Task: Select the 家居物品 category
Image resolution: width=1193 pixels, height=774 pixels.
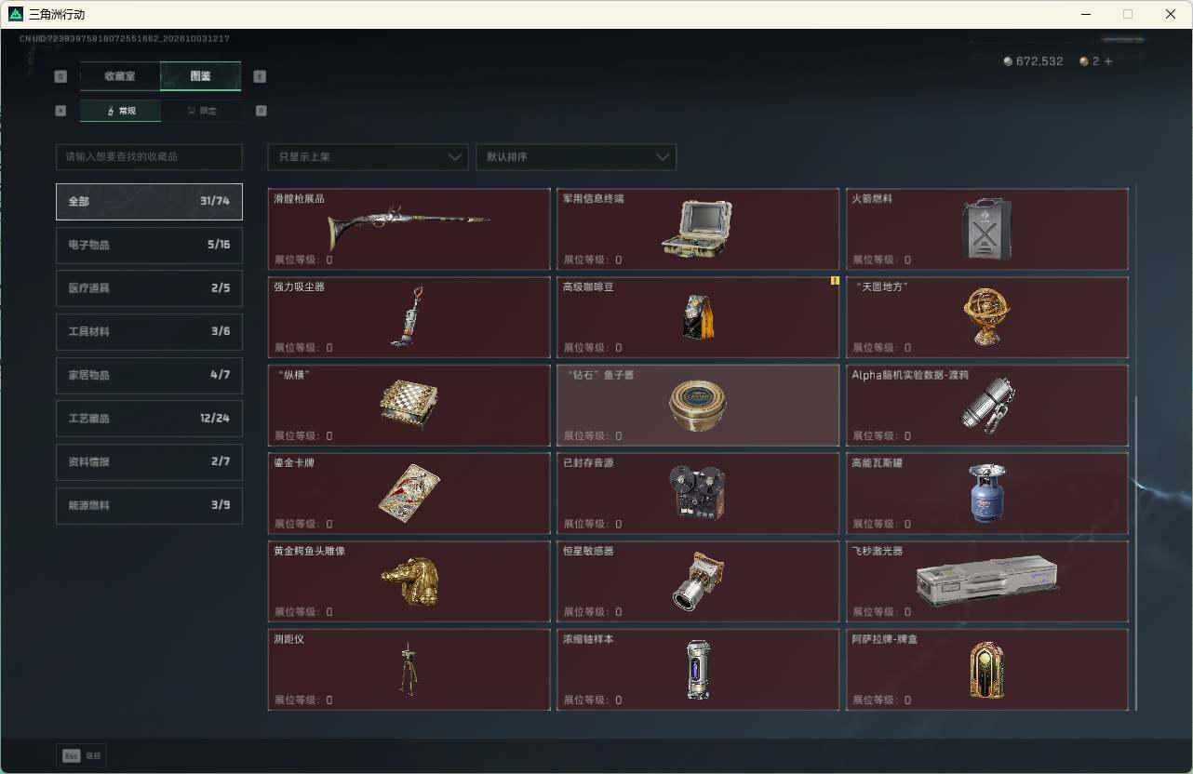Action: point(149,375)
